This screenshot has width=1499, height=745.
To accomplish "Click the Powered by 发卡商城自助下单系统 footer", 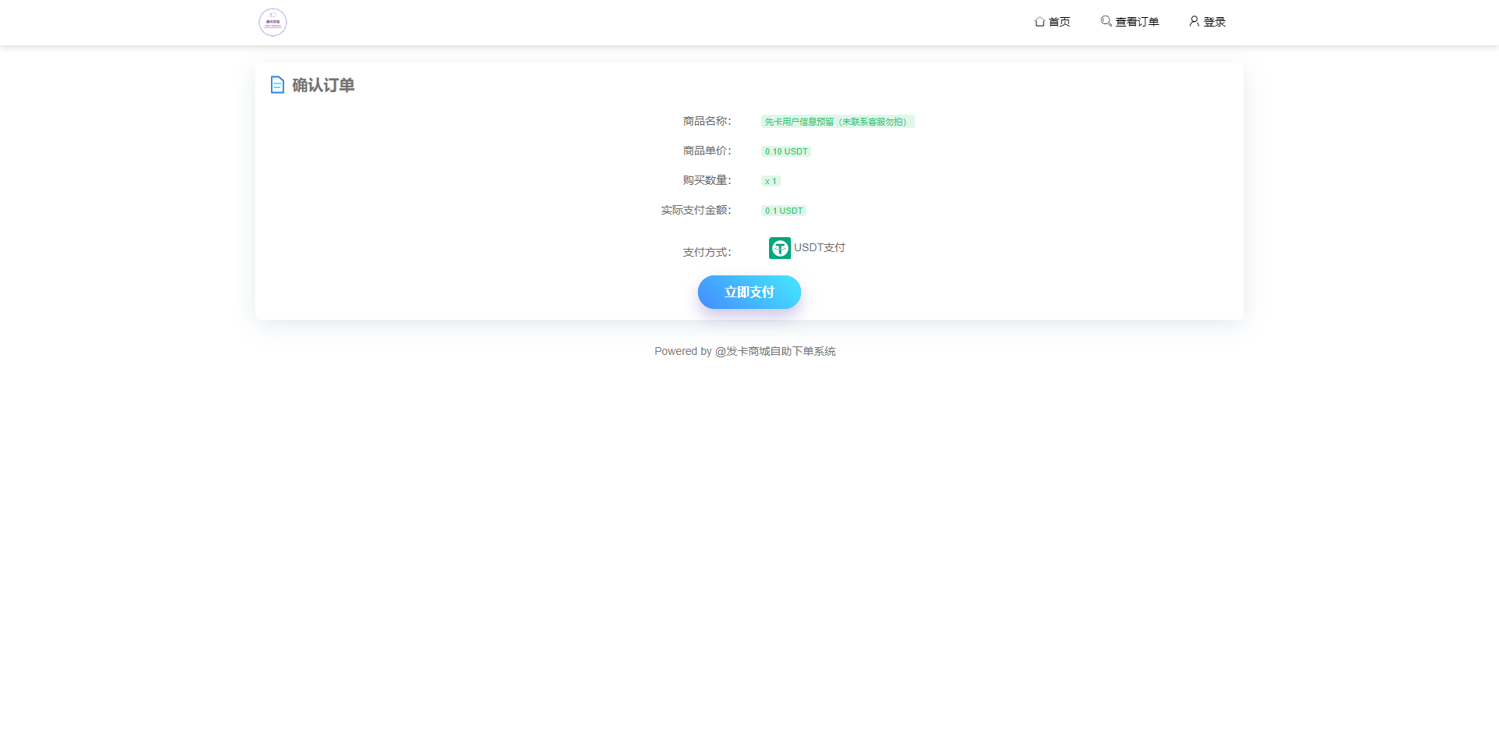I will [x=745, y=351].
